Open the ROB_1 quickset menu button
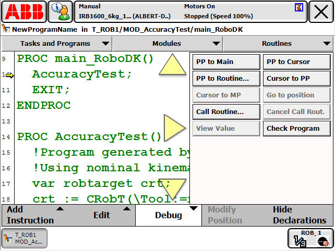 click(310, 238)
